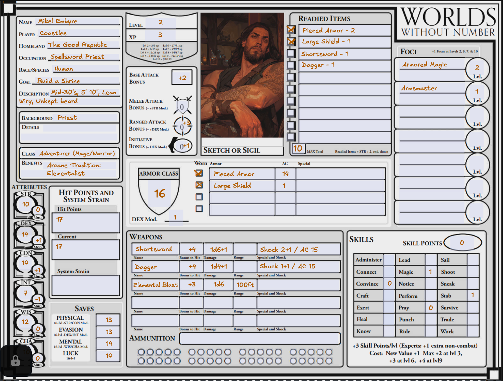The height and width of the screenshot is (381, 503).
Task: Uncheck the worn Large Shield armor checkbox
Action: pos(199,185)
